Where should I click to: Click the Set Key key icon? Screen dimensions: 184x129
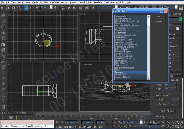pyautogui.click(x=109, y=124)
